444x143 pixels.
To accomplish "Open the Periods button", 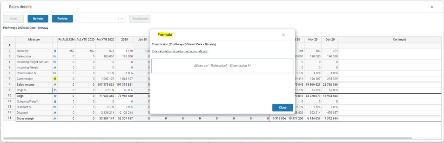I will tap(63, 18).
